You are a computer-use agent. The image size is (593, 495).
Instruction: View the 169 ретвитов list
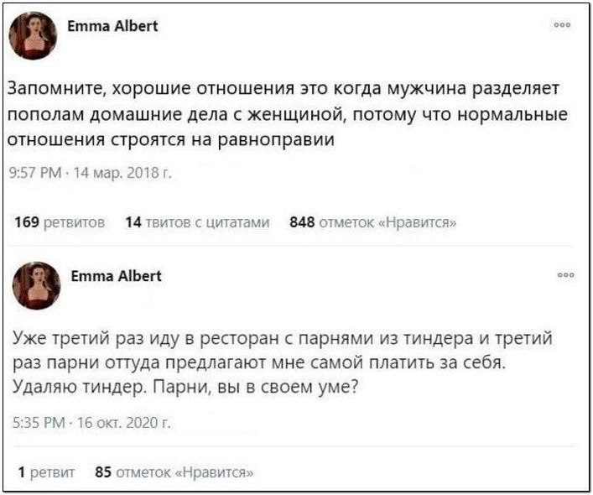[60, 222]
